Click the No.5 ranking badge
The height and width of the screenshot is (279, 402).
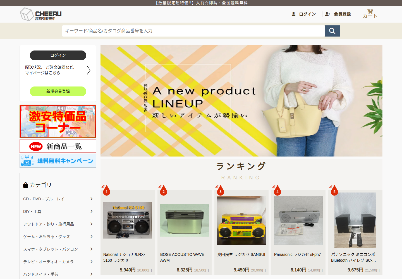pyautogui.click(x=334, y=190)
